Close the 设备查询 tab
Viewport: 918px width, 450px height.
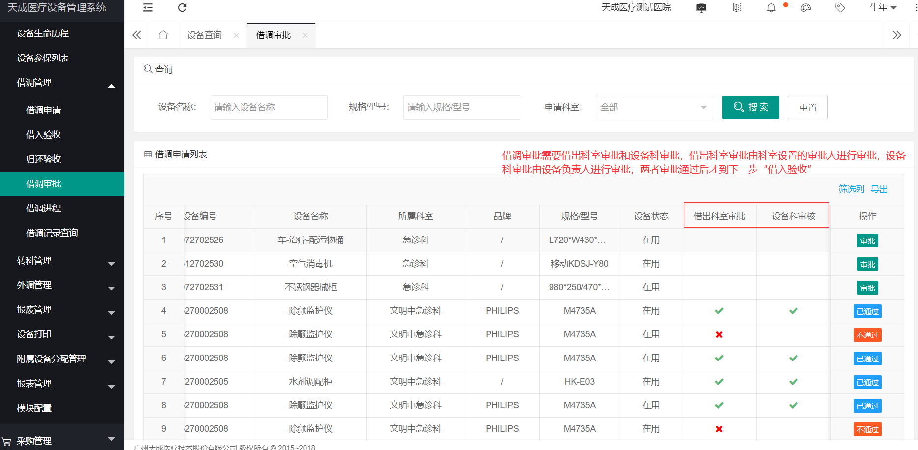coord(236,35)
